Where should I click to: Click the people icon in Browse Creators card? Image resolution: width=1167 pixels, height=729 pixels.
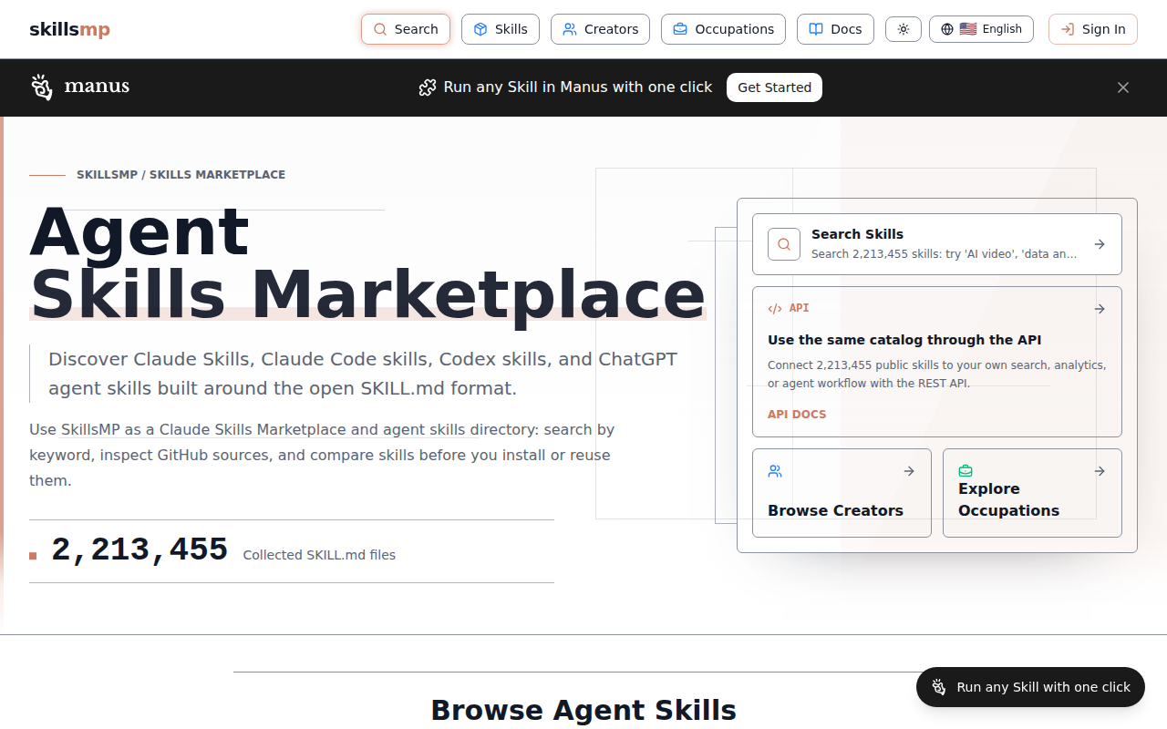click(775, 471)
